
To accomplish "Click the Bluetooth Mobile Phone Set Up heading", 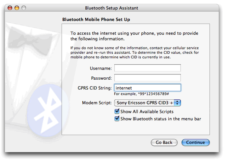I will click(96, 20).
